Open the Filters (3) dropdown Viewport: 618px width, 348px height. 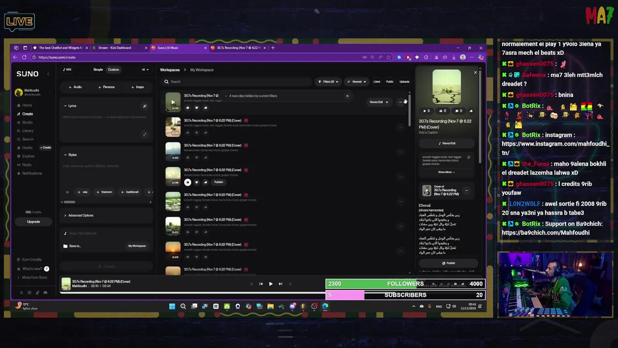[328, 82]
